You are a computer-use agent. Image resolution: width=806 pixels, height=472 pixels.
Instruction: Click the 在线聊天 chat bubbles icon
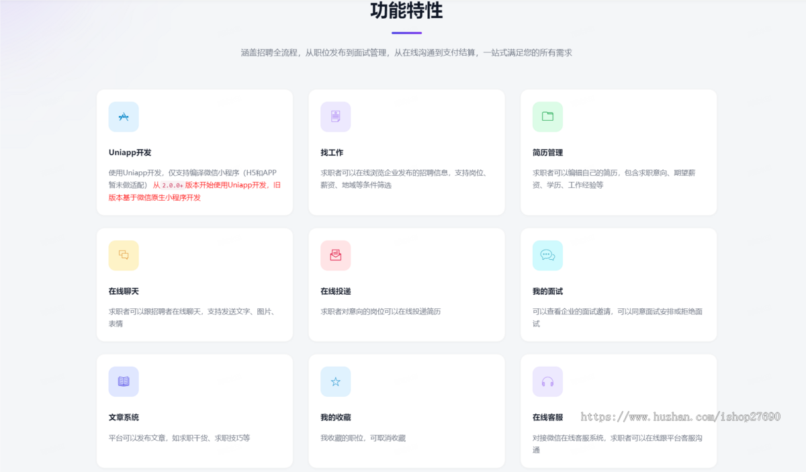click(124, 255)
